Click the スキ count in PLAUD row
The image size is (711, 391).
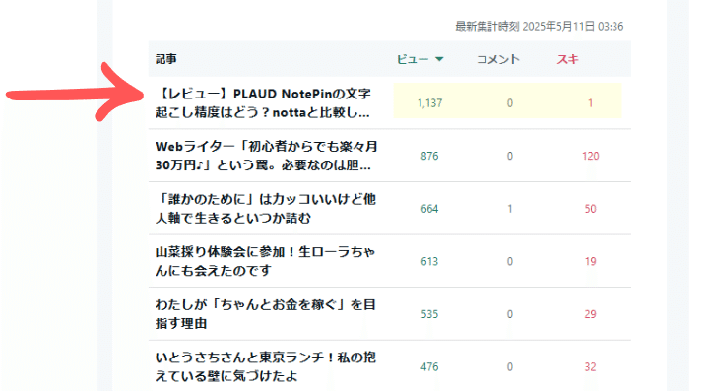591,103
